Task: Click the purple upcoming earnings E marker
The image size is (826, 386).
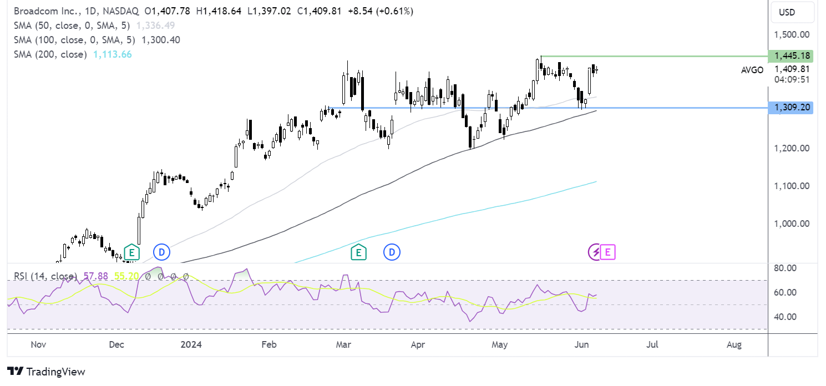Action: [x=607, y=252]
